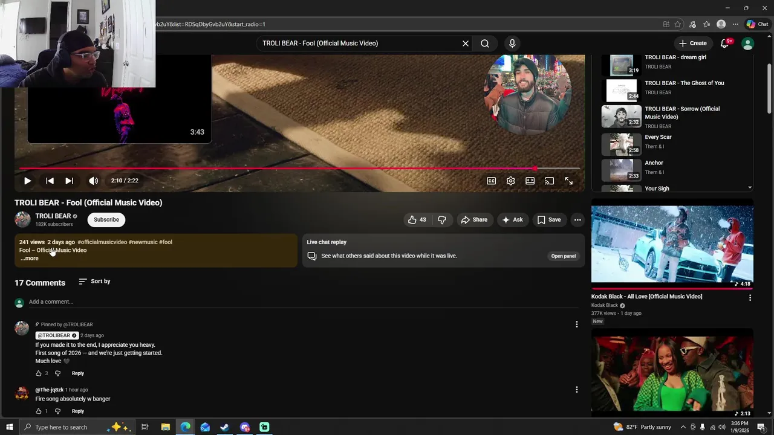Dislike the pinned TROLIBEAR comment

[x=58, y=373]
